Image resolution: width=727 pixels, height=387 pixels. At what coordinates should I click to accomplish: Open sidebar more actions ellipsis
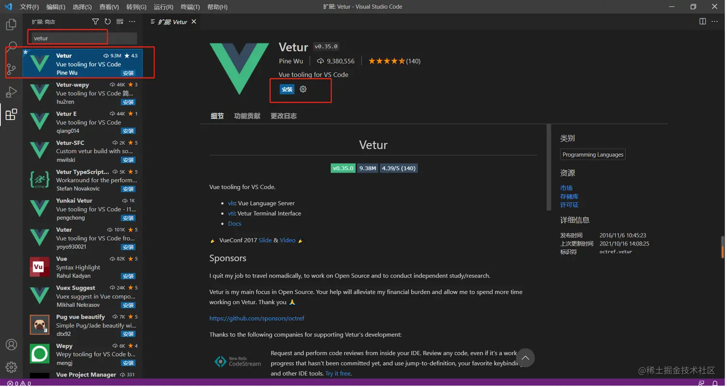coord(132,22)
